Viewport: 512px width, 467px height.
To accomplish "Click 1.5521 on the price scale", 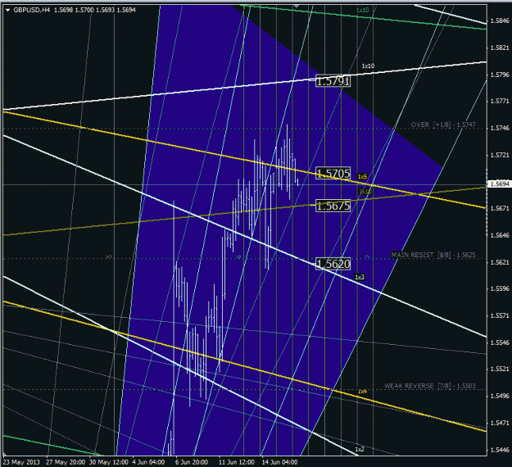I will [x=500, y=369].
